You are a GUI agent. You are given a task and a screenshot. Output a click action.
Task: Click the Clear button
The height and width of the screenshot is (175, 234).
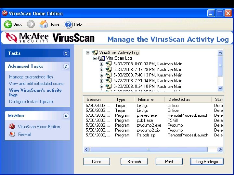pos(97,161)
